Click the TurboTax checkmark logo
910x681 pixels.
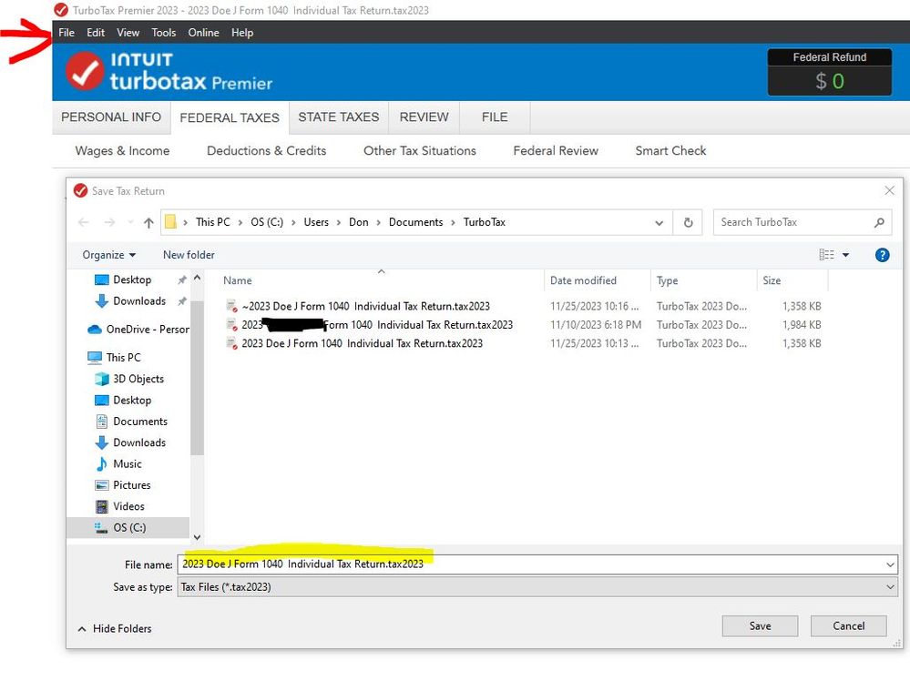(85, 71)
